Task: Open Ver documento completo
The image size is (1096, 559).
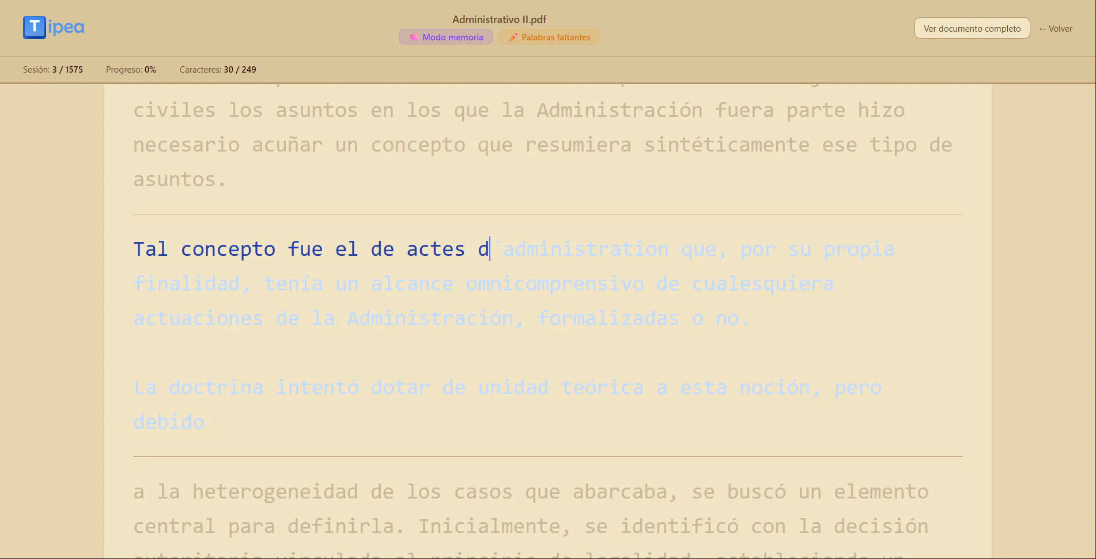Action: (972, 28)
